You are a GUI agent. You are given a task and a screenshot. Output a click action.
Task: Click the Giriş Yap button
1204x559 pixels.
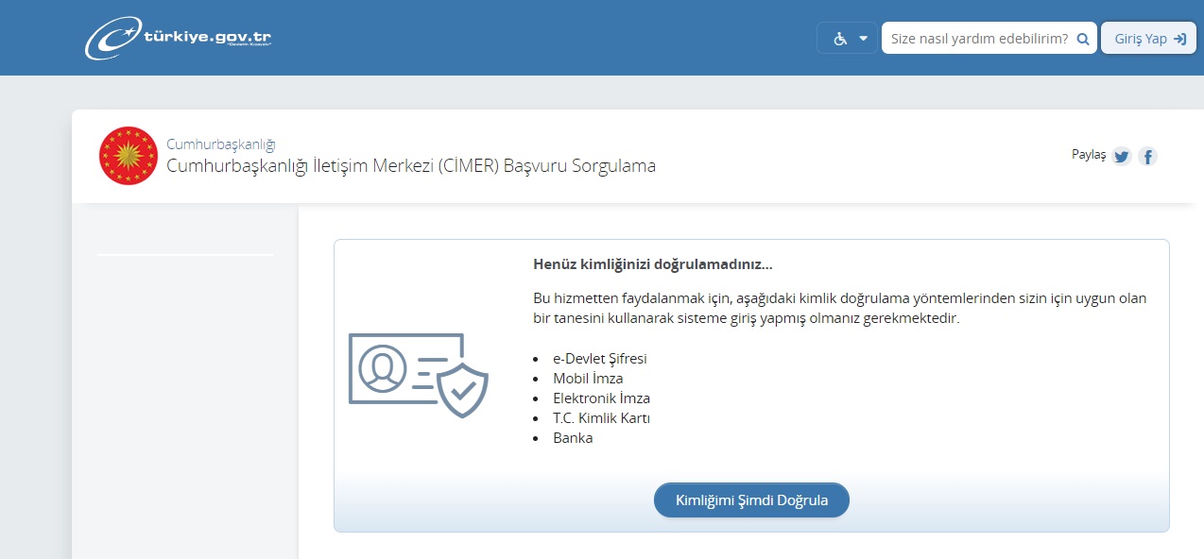(x=1148, y=39)
